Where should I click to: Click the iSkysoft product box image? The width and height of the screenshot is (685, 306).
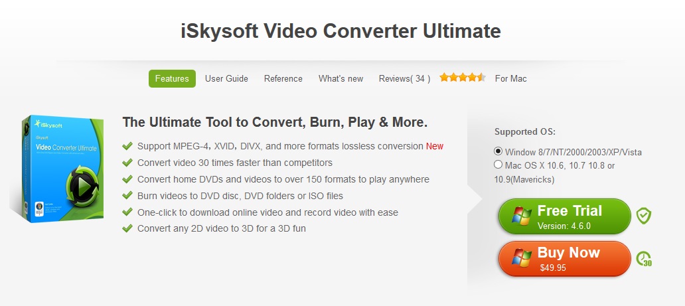click(57, 169)
